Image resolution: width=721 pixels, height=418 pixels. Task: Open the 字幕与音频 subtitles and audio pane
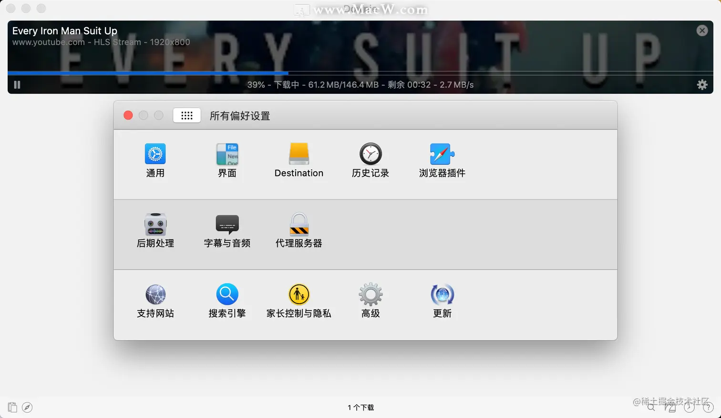pyautogui.click(x=227, y=231)
